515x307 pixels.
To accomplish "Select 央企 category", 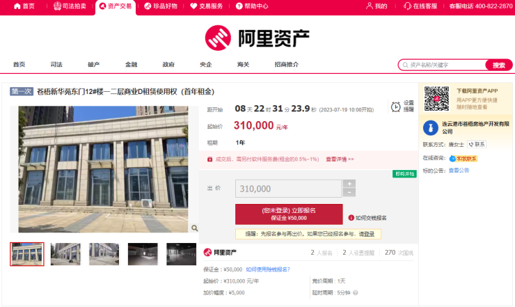I will pos(206,65).
